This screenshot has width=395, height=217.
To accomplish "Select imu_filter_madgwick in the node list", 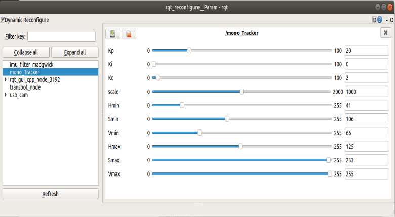I will click(31, 65).
